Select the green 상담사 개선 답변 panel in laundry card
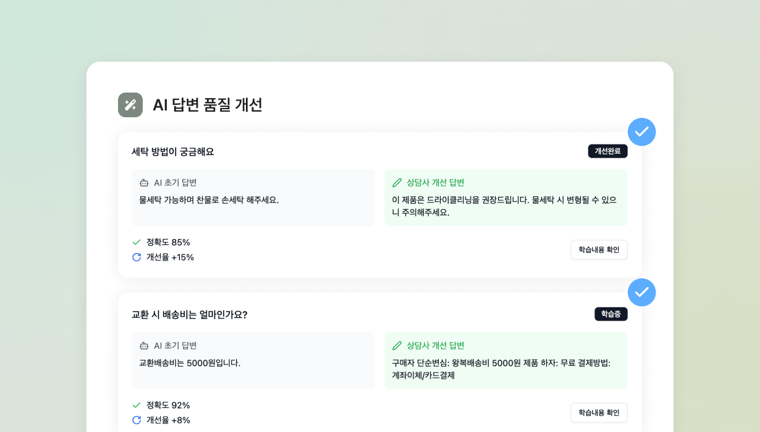 tap(506, 197)
